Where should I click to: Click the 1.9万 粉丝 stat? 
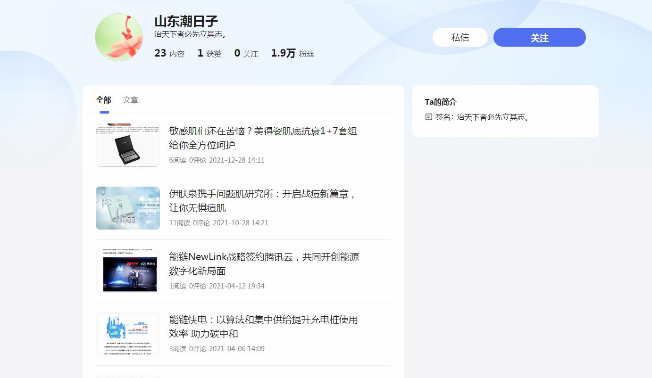[293, 53]
